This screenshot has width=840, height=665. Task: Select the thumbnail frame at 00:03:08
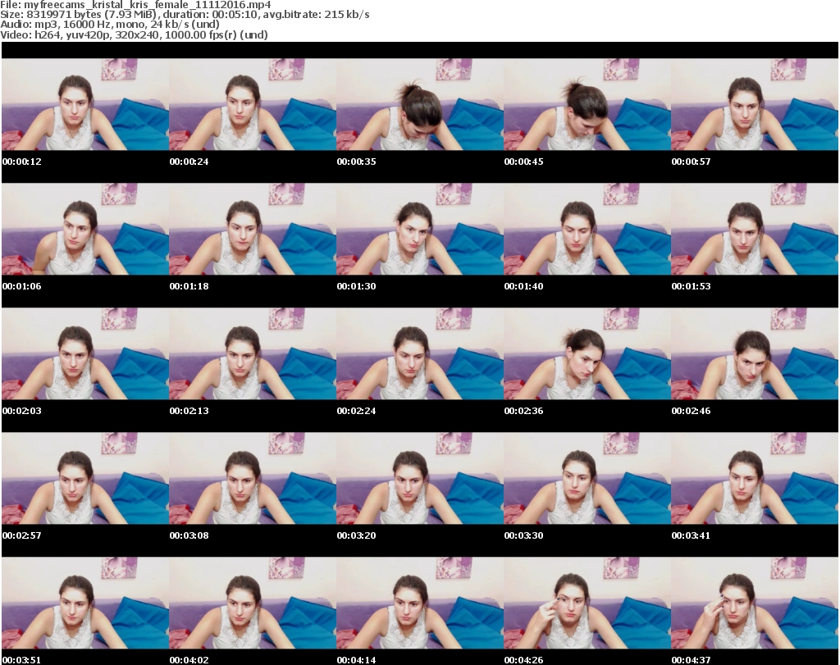253,479
